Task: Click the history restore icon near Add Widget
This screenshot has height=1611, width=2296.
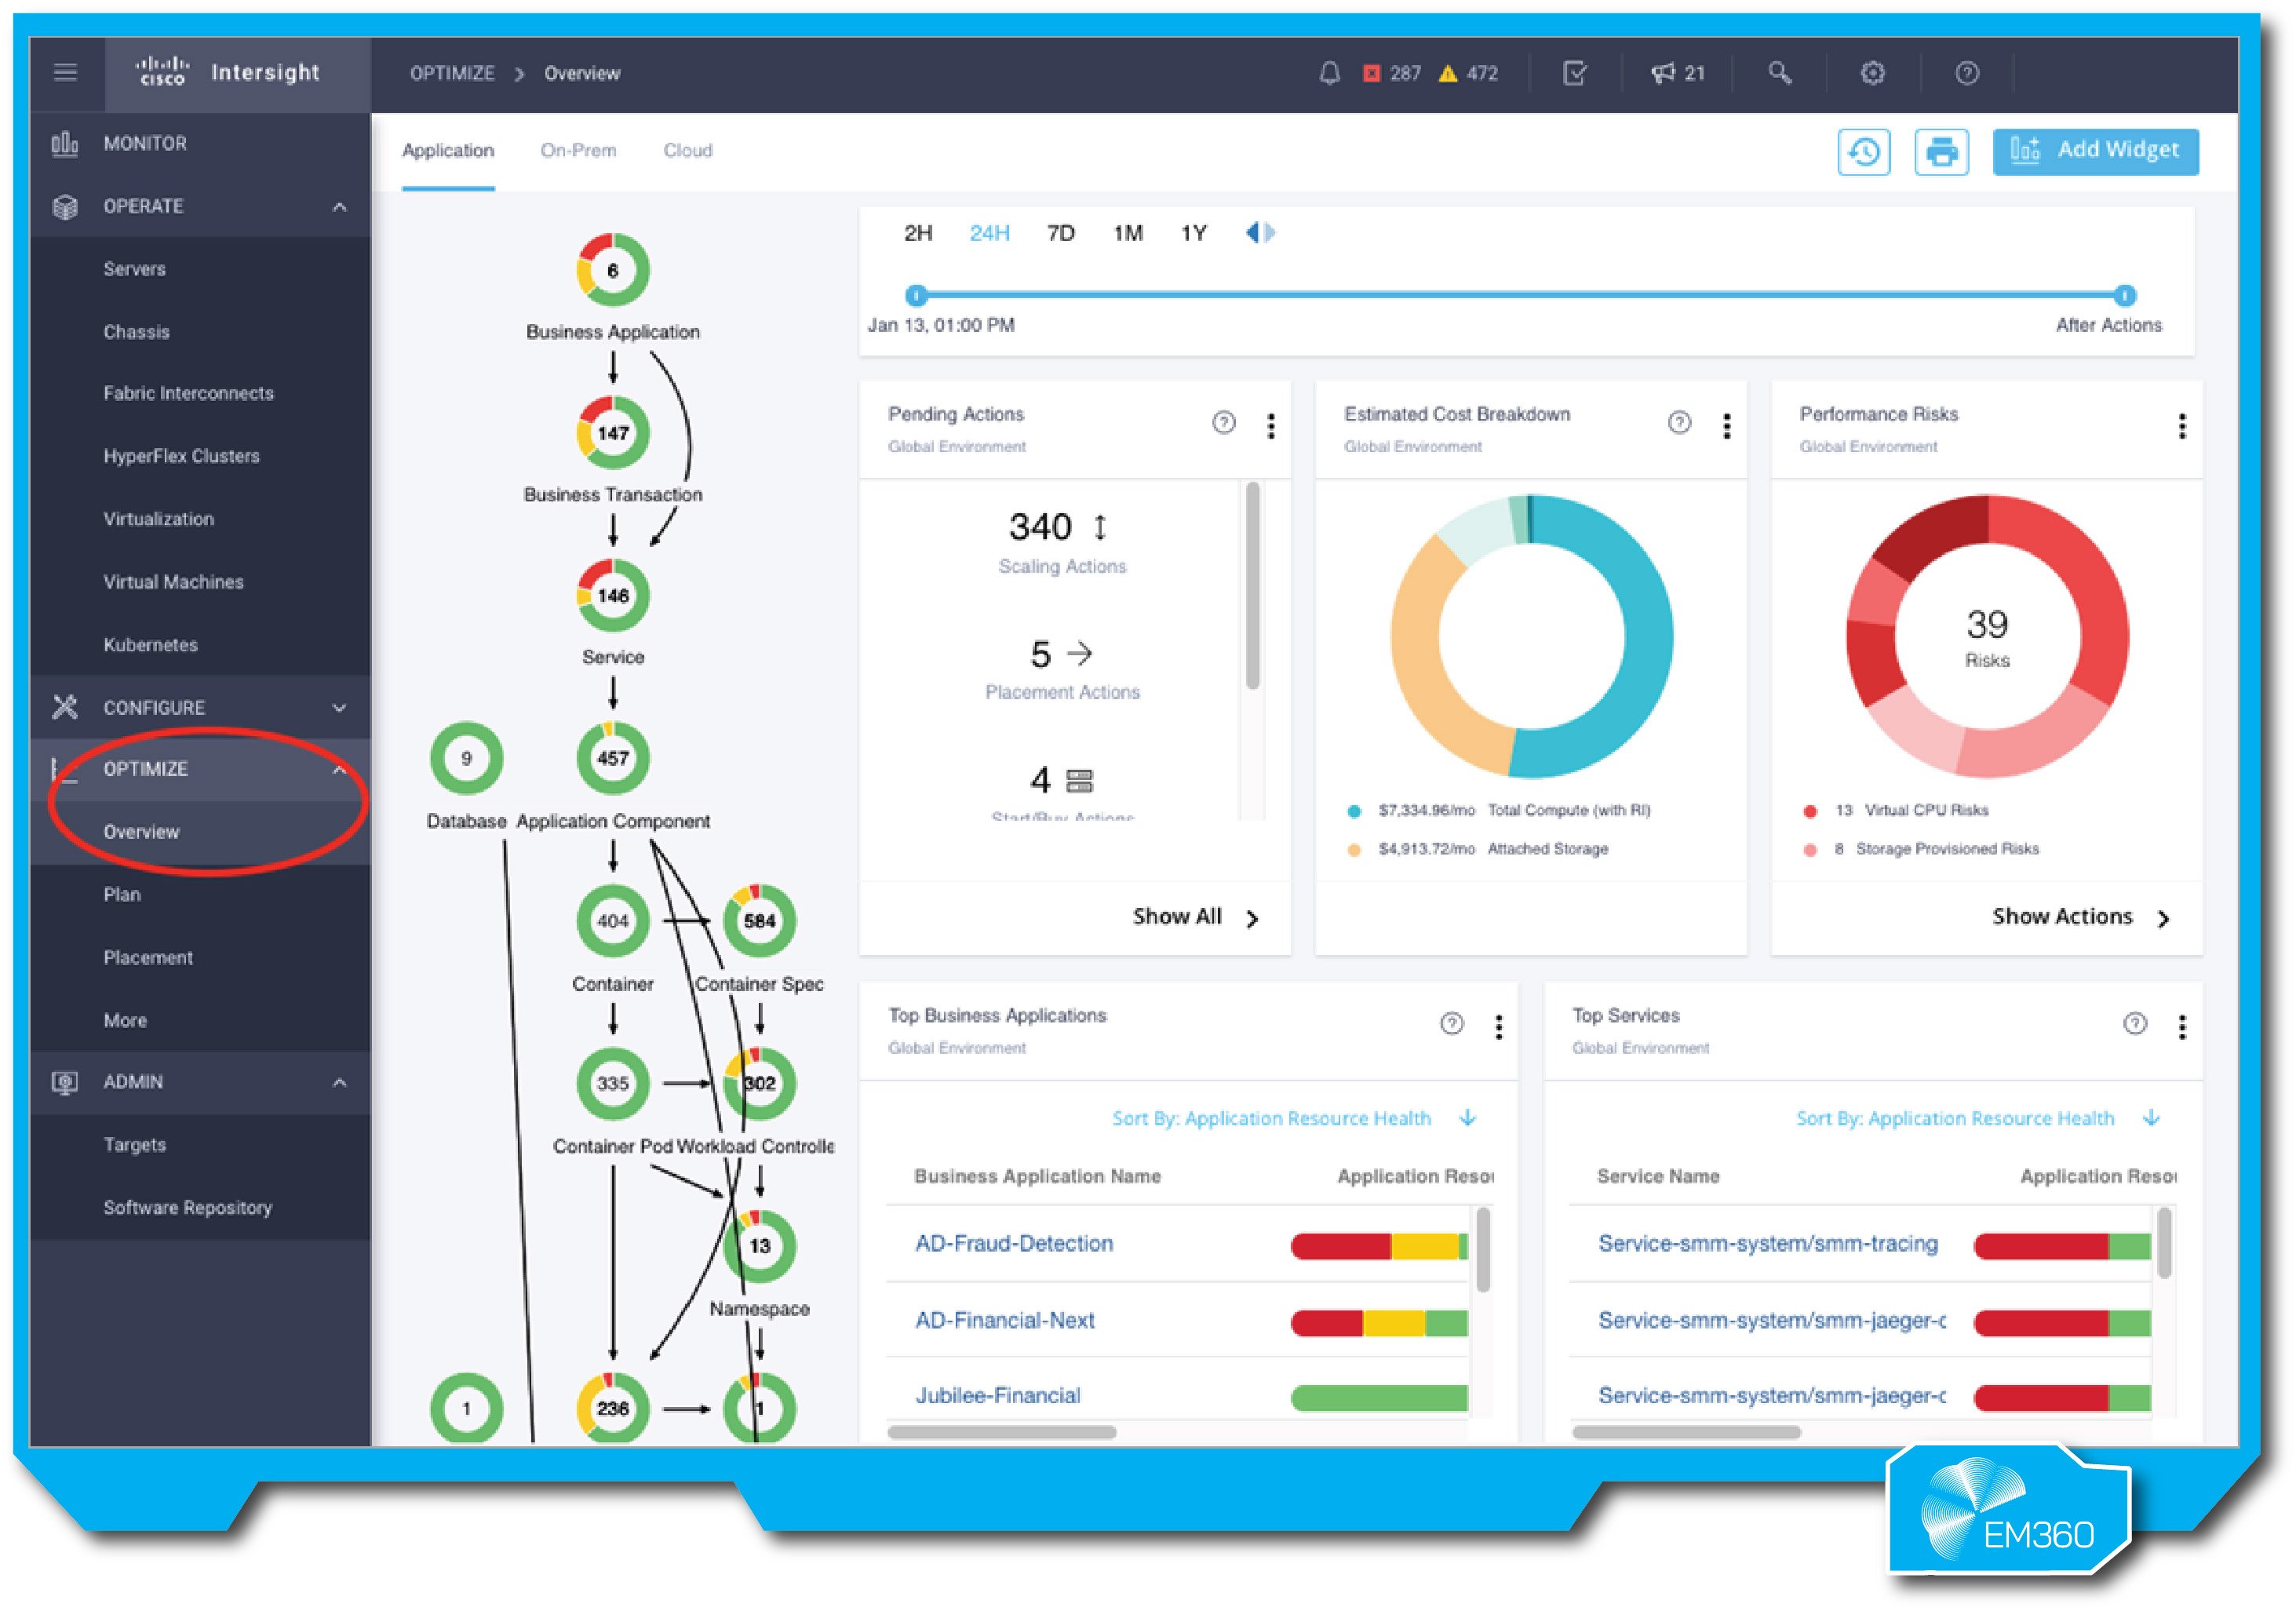Action: (x=1862, y=151)
